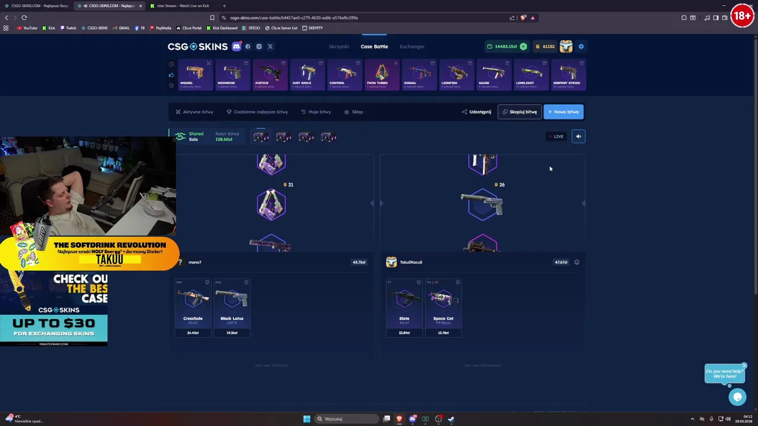Screen dimensions: 758x426
Task: Open Codzienne najlepsze bitwy section
Action: click(257, 112)
